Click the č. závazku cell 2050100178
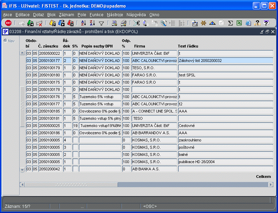 click(x=50, y=89)
